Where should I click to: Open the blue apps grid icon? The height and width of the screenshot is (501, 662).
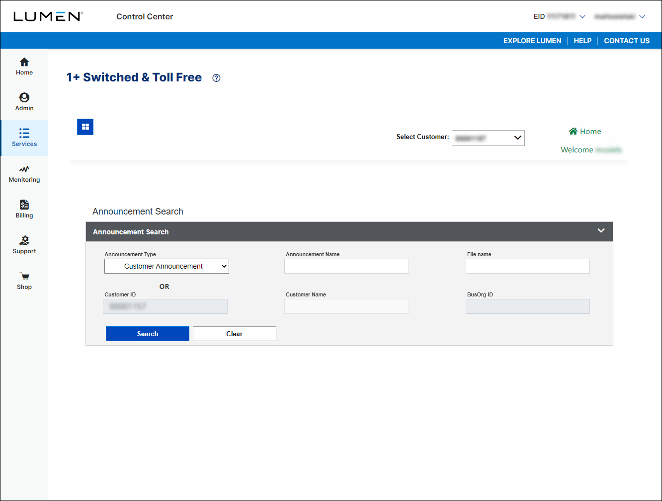85,127
